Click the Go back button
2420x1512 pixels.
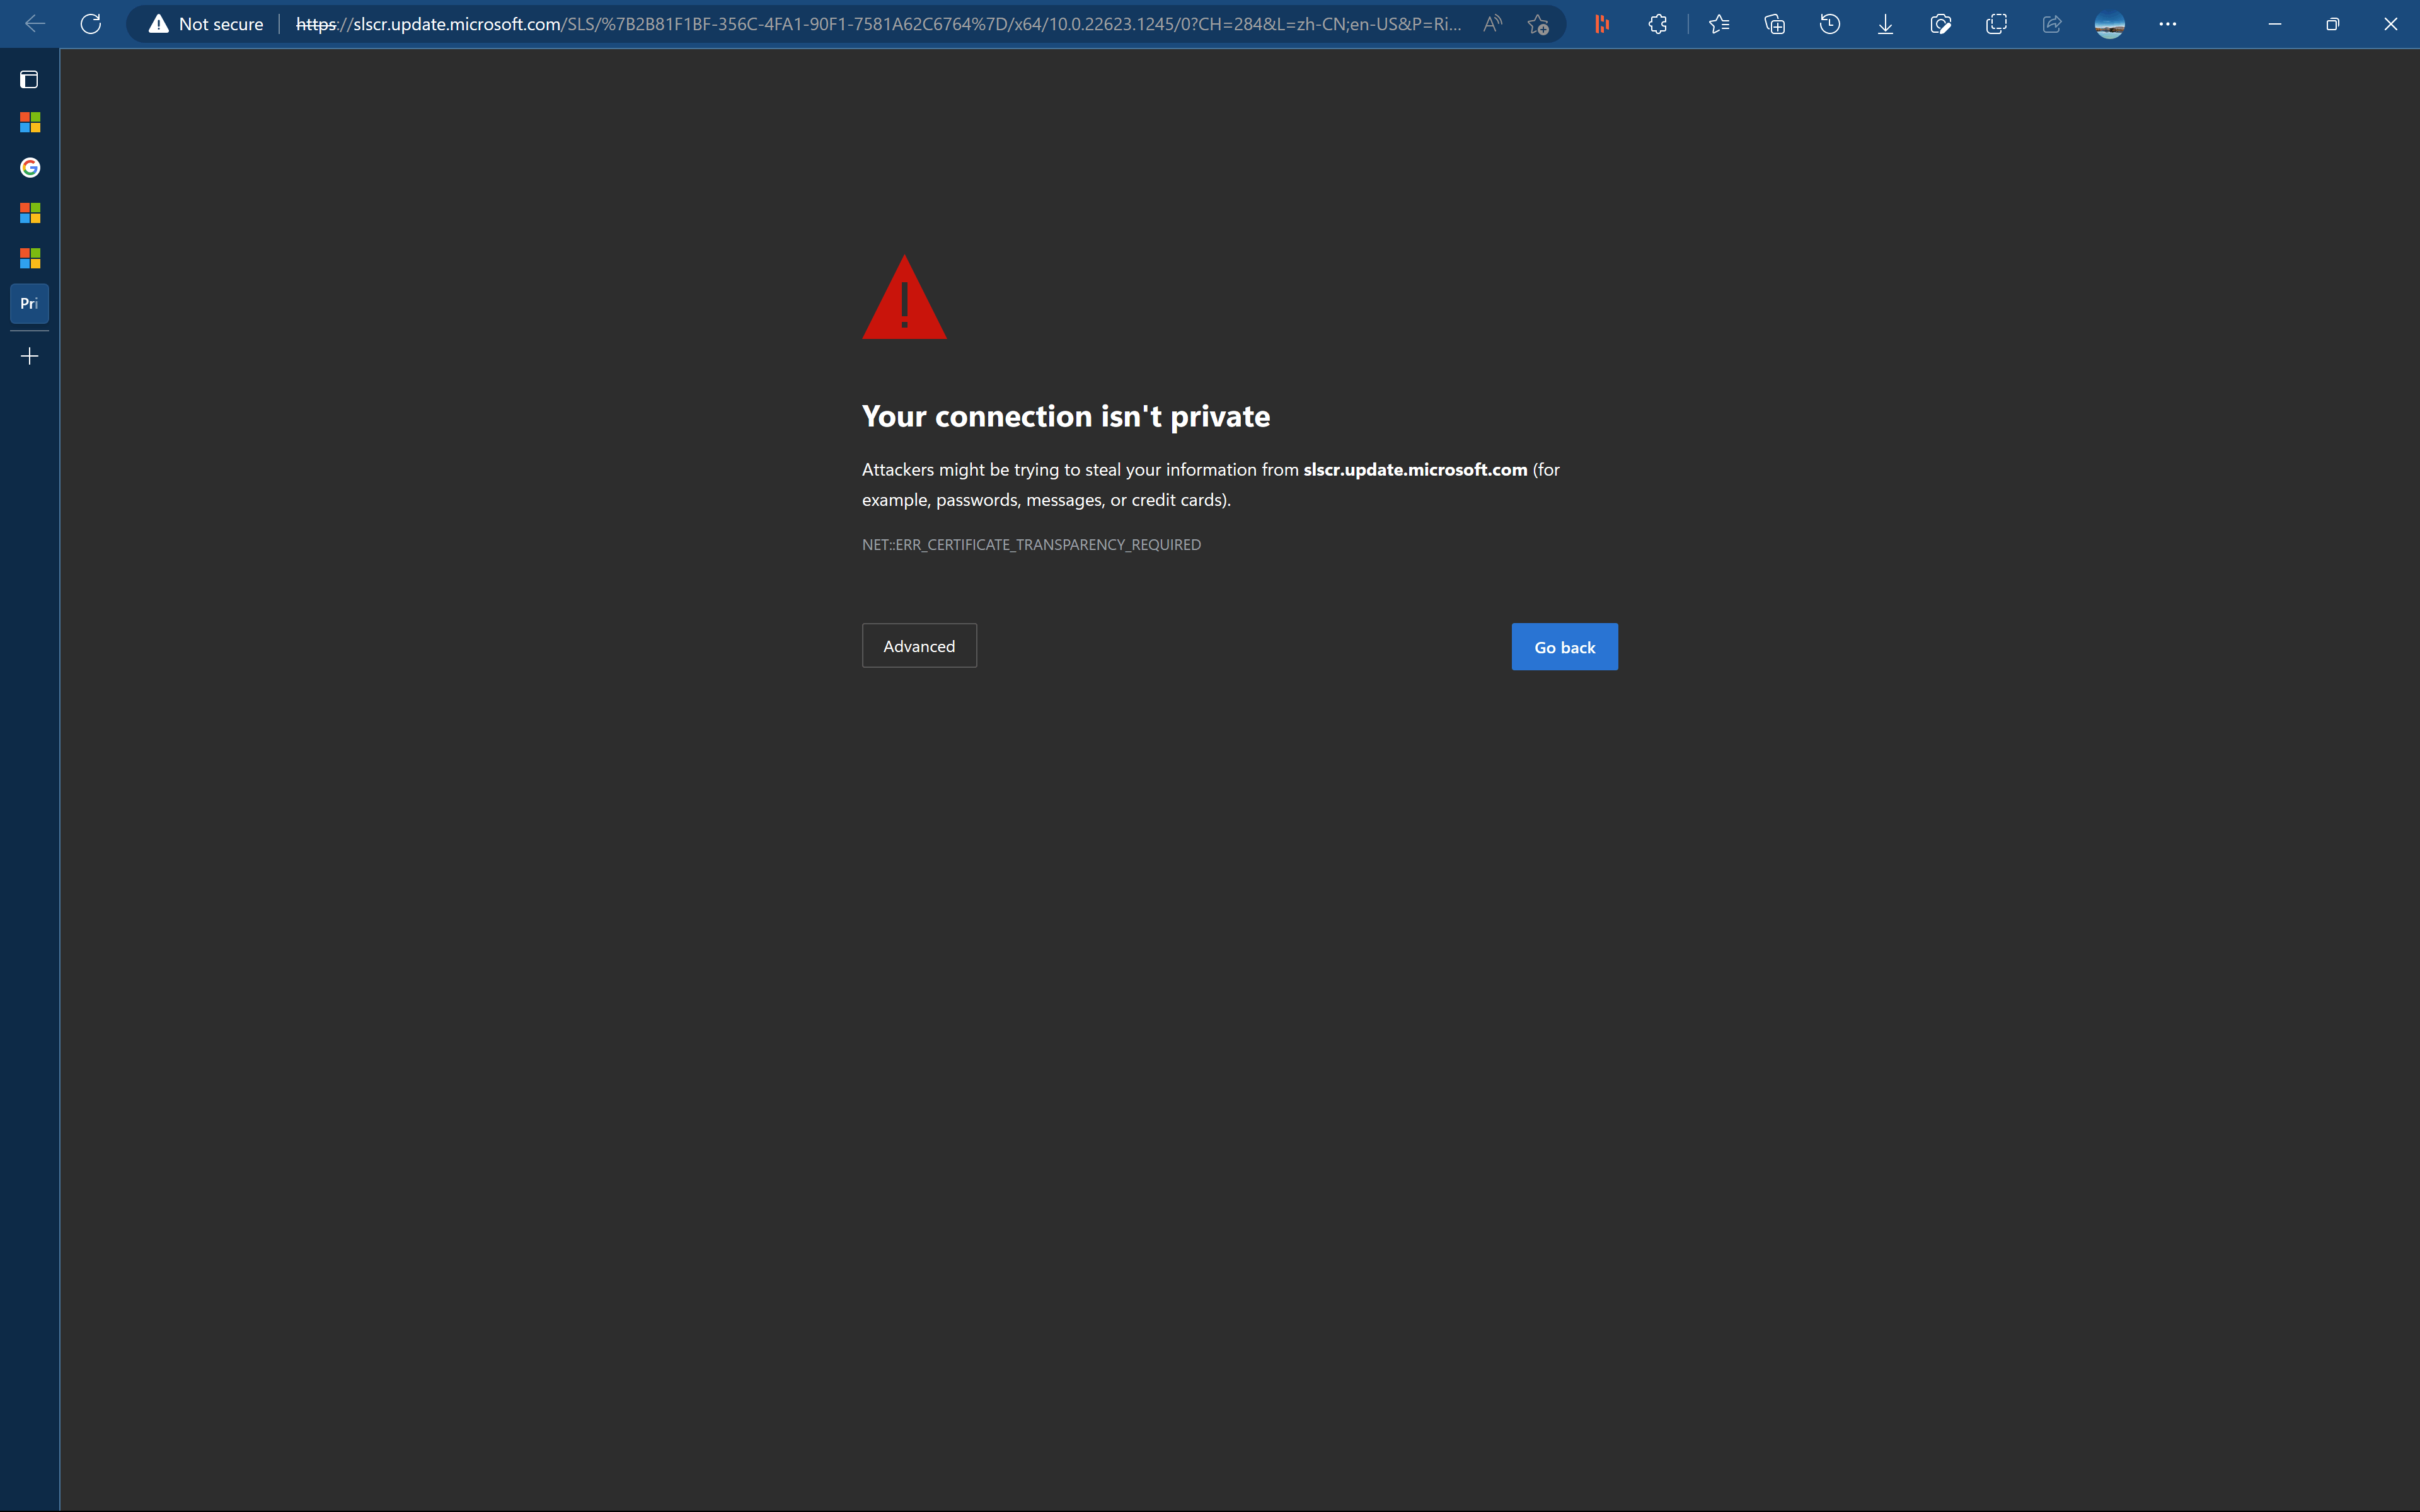(1564, 647)
